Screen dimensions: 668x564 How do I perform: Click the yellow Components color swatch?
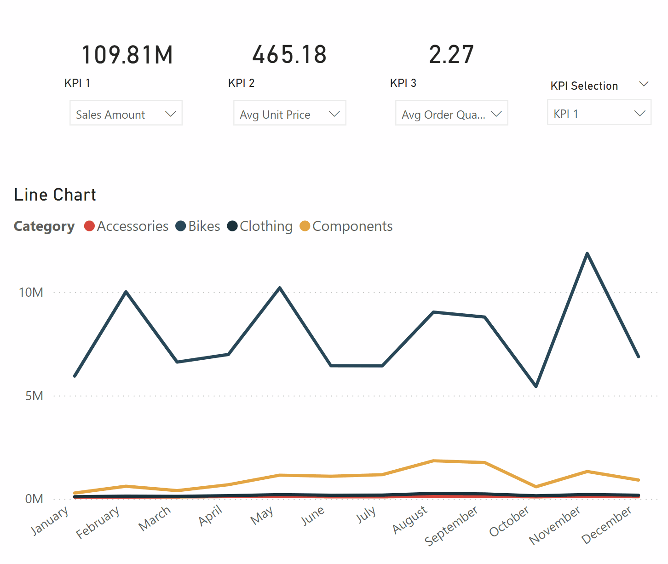[304, 226]
